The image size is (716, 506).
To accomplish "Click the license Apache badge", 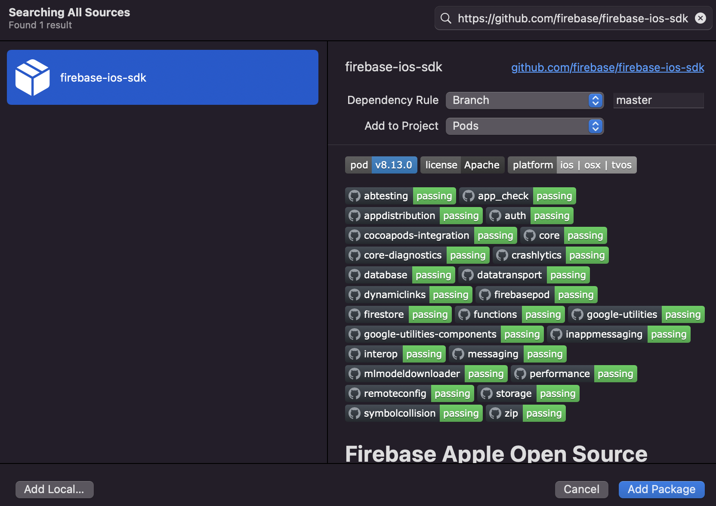I will [x=462, y=165].
